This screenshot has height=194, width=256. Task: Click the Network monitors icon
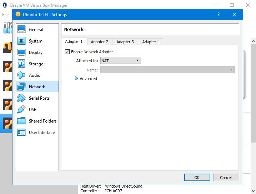21,86
